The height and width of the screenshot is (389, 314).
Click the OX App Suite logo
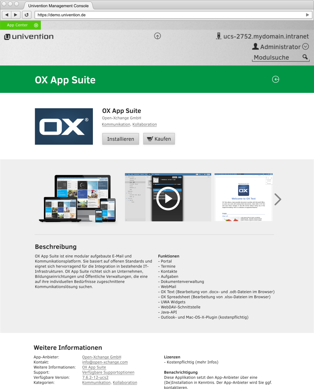click(64, 126)
